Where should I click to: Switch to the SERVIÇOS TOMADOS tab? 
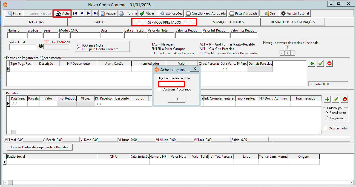point(228,22)
